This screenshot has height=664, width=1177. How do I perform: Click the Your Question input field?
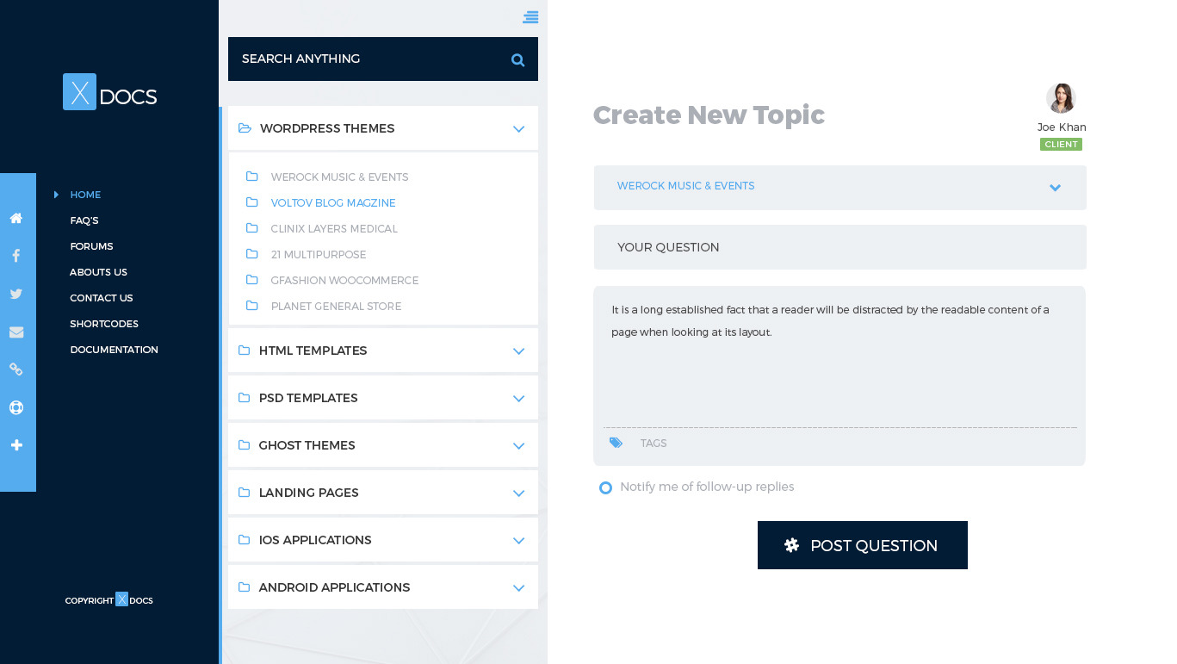point(839,247)
